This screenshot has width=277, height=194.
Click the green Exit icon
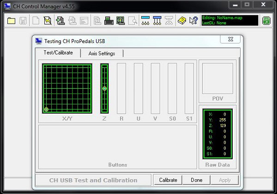pos(266,21)
